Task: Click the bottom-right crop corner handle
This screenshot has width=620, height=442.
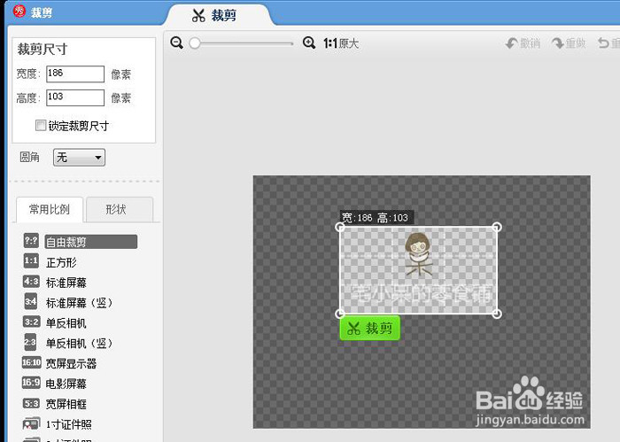Action: pos(497,314)
